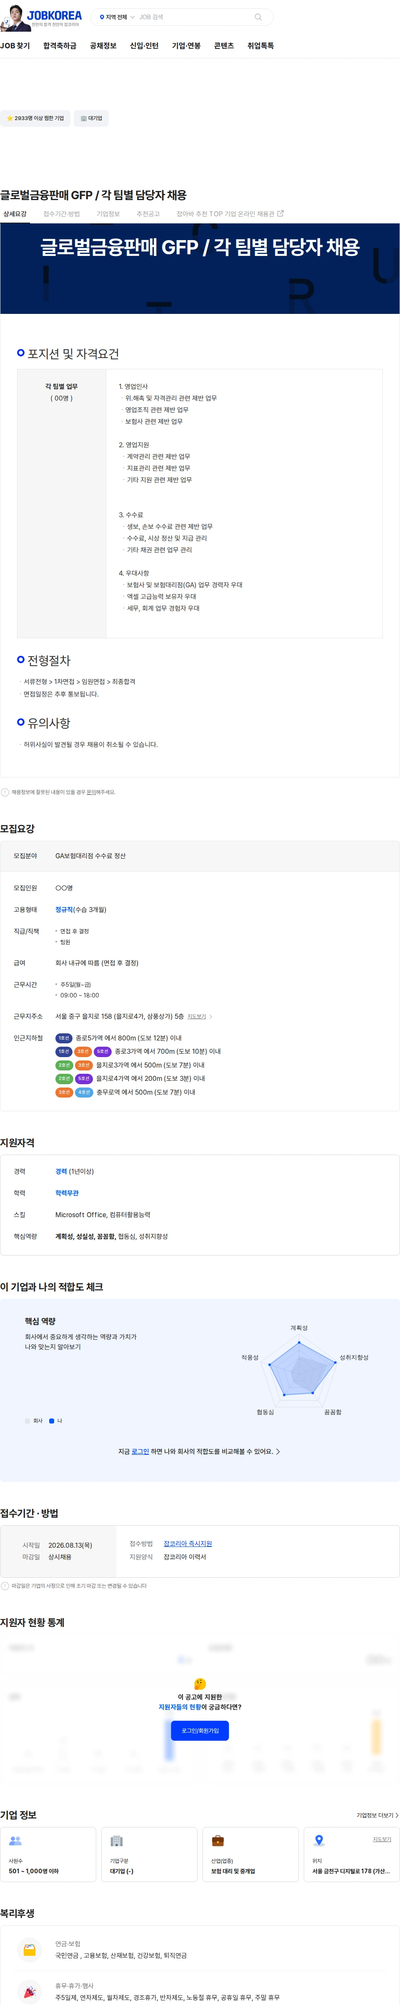
Task: Open the 취업톡톡 menu
Action: click(261, 46)
